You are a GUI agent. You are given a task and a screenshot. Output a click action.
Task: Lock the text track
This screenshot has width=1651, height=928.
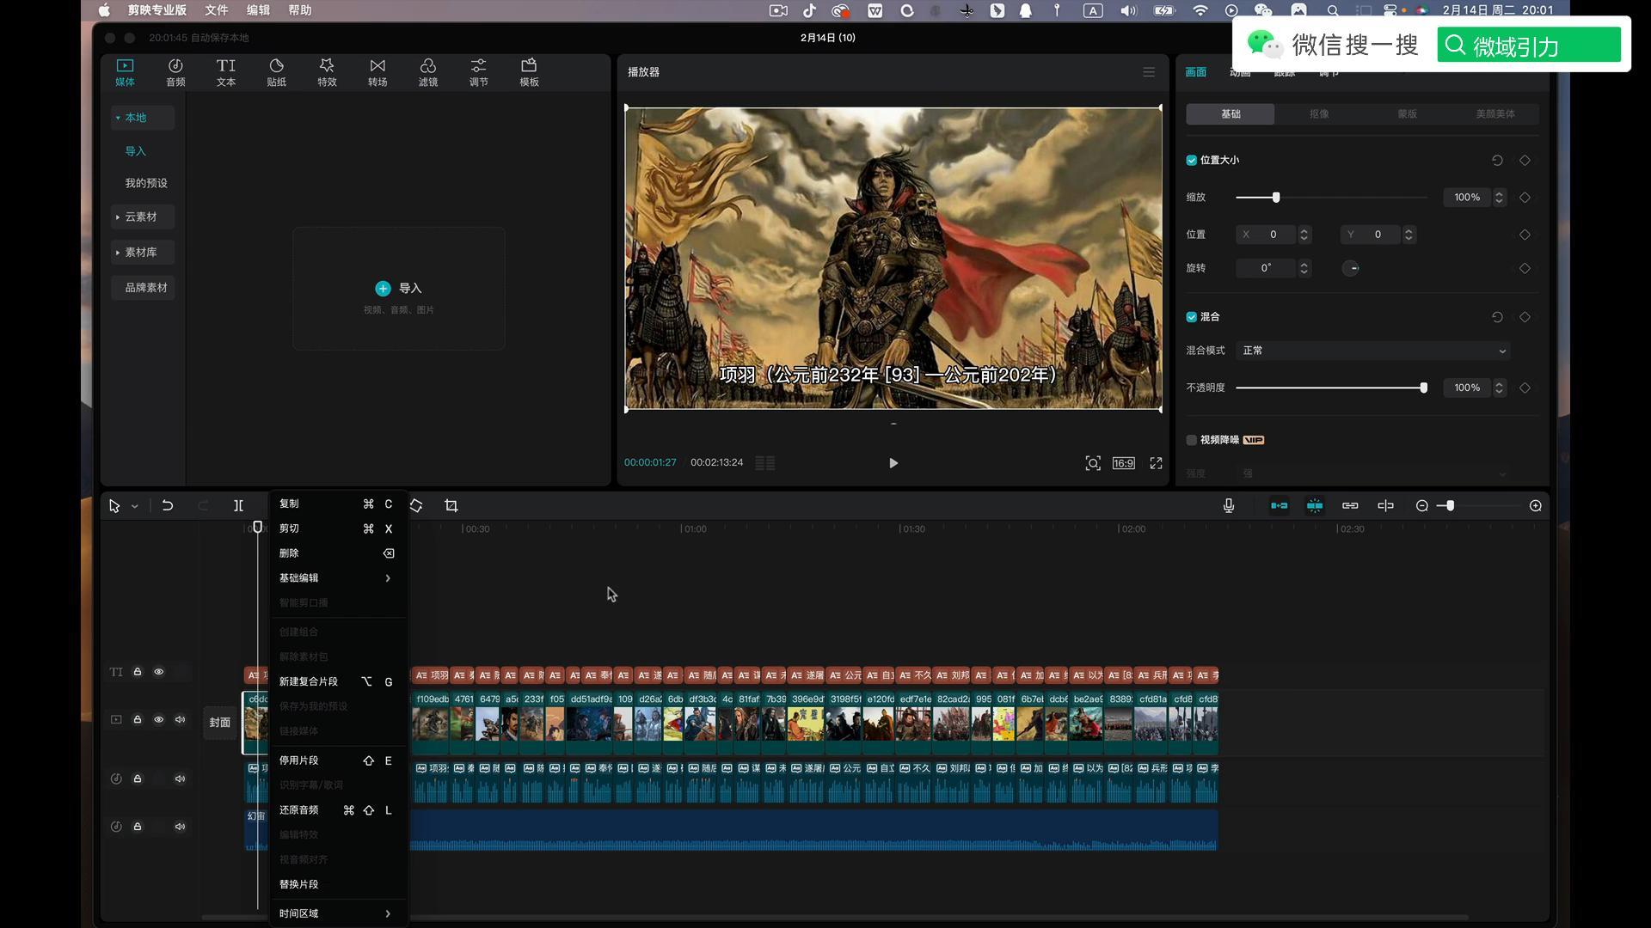tap(137, 672)
